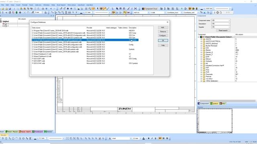Switch to the Formboard tab
The width and height of the screenshot is (257, 144).
point(37,132)
